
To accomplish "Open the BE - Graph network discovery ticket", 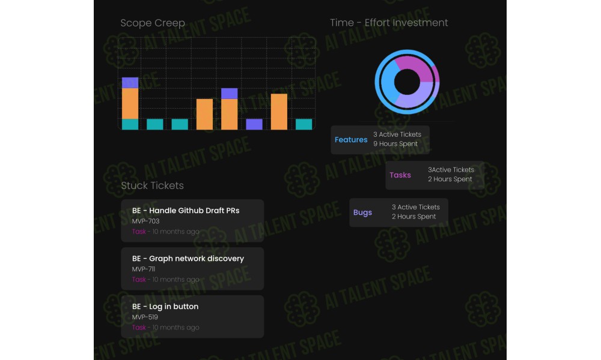I will tap(192, 269).
